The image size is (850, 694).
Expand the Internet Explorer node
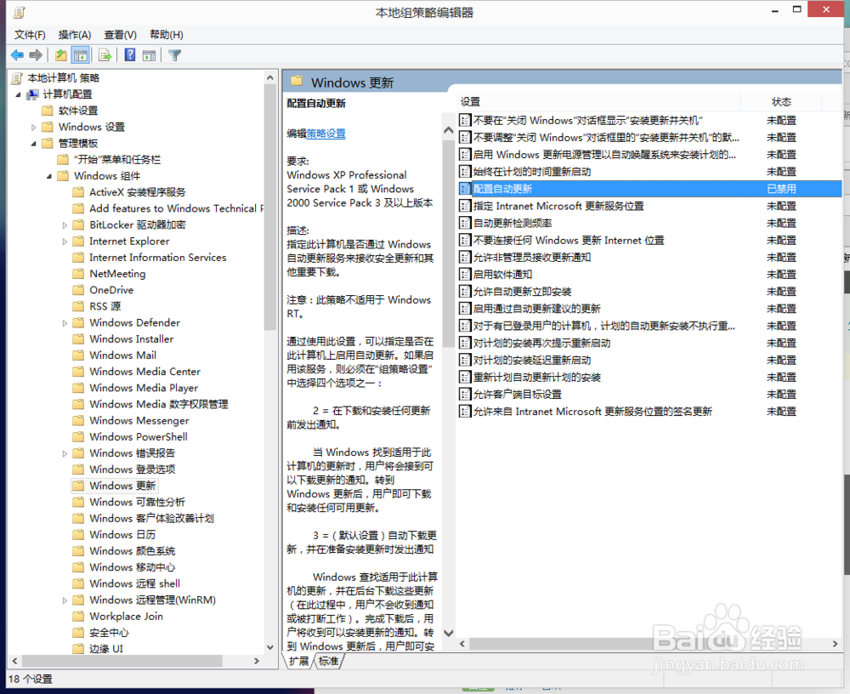[x=65, y=242]
